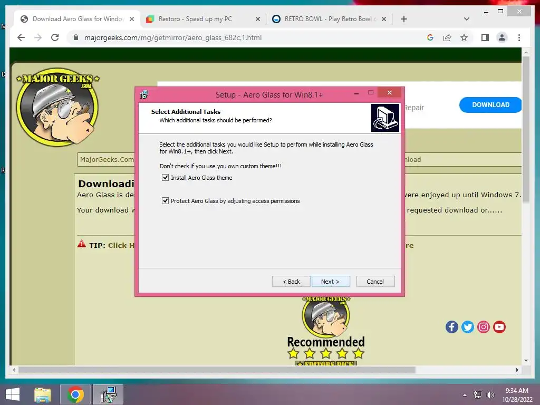540x405 pixels.
Task: Toggle Protect Aero Glass access permissions checkbox
Action: point(165,201)
